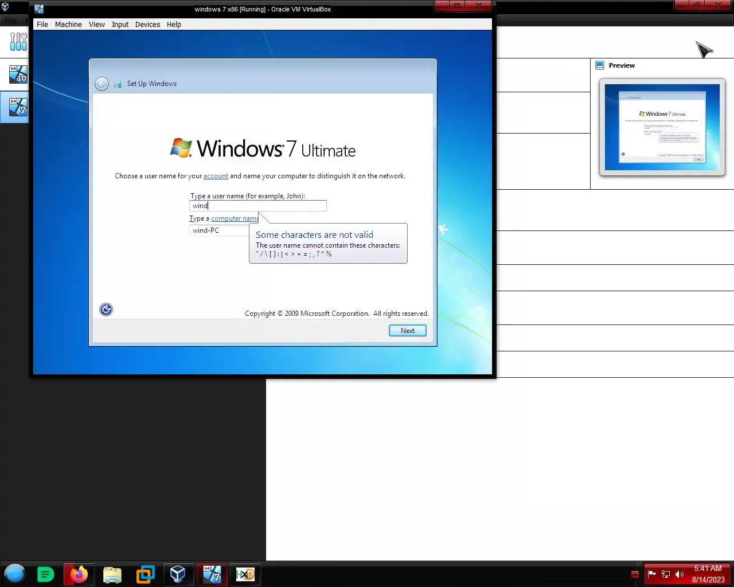Click the Next button
Screen dimensions: 734x587
click(408, 331)
